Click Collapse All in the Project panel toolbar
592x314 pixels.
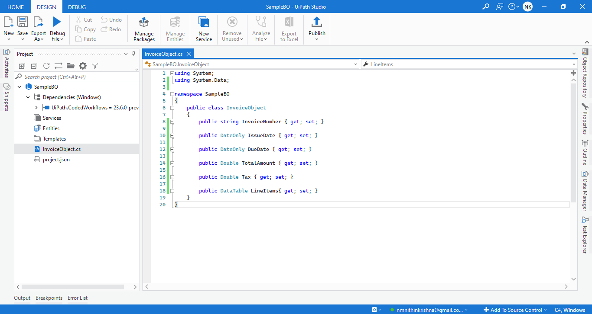pyautogui.click(x=34, y=66)
